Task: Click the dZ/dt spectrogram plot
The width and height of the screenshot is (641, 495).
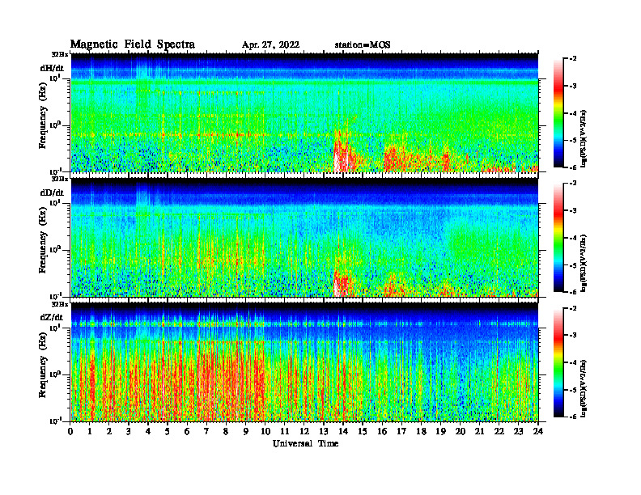Action: 304,362
